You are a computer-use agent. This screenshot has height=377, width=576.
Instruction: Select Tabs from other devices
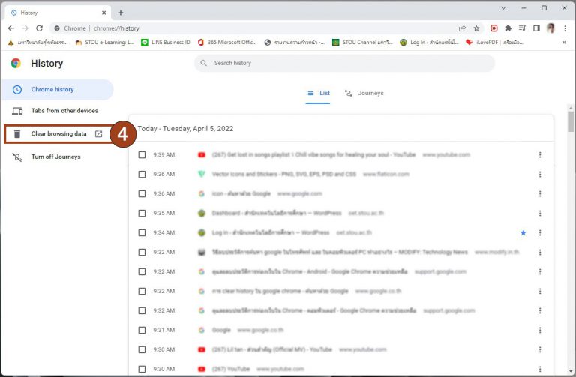[x=64, y=111]
